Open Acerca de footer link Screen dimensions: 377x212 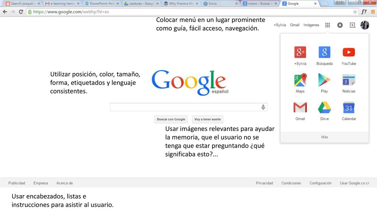(64, 183)
